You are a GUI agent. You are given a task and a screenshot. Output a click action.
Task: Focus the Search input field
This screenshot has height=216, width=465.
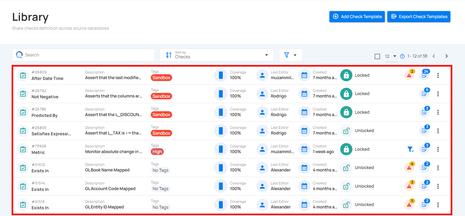click(83, 55)
